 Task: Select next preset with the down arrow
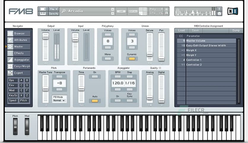[113, 13]
